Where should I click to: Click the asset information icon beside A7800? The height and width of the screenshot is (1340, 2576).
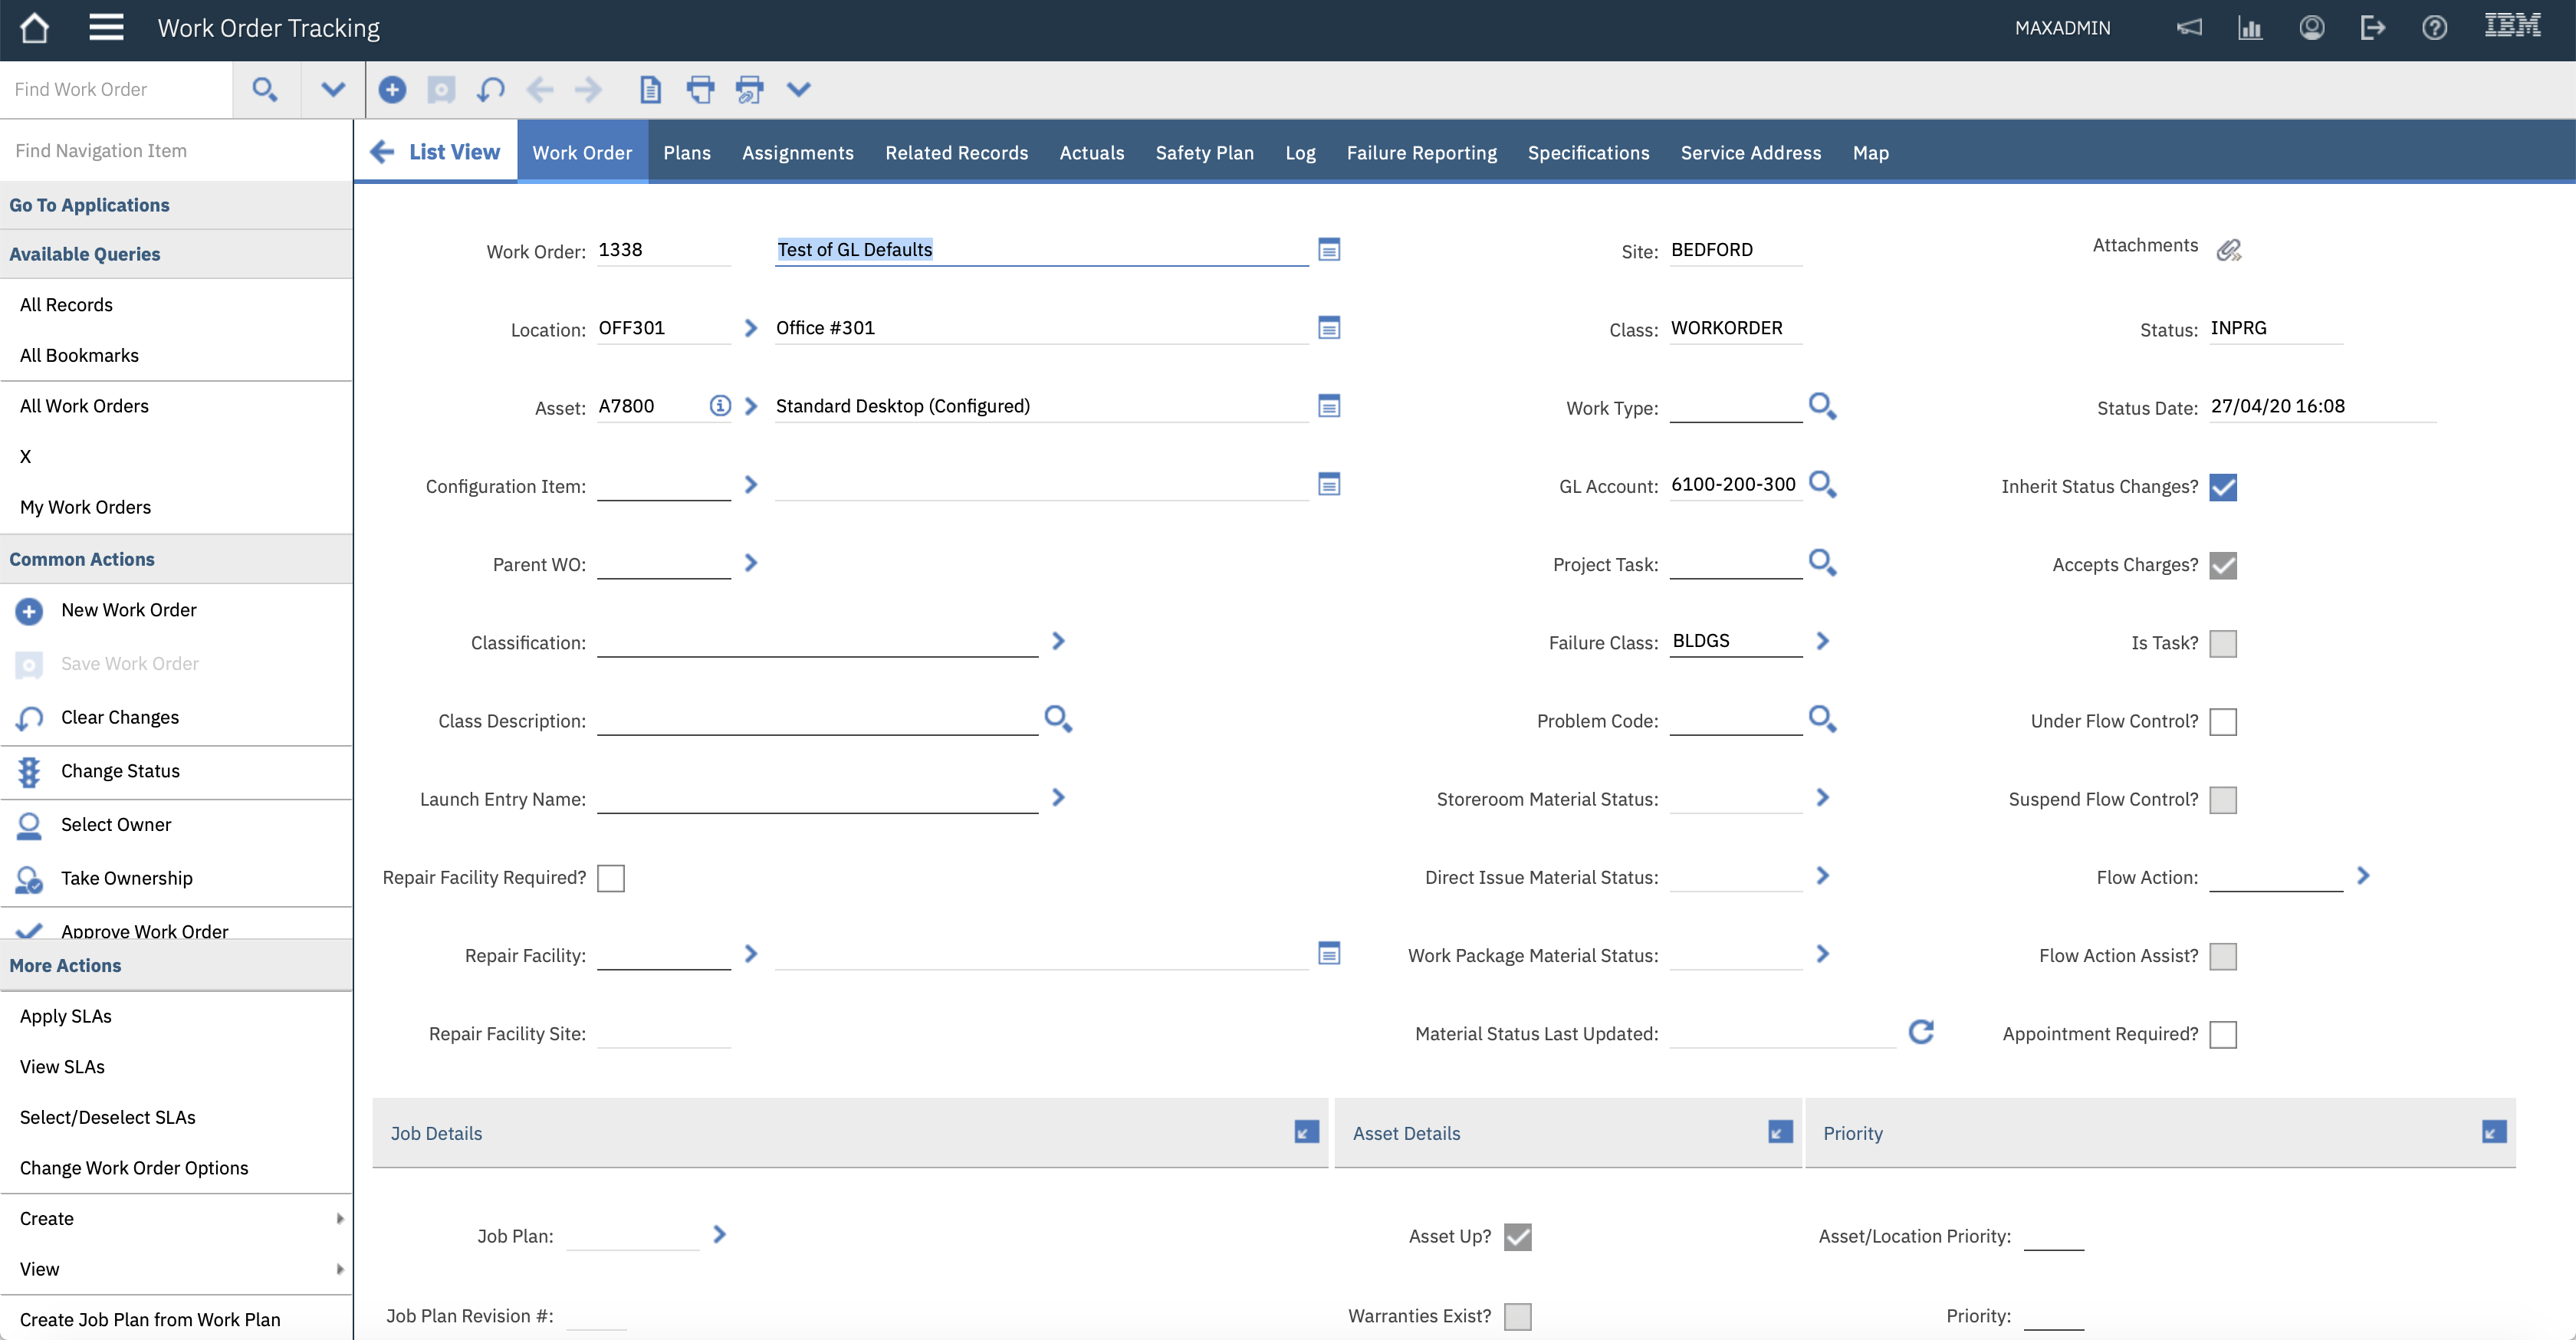tap(720, 406)
